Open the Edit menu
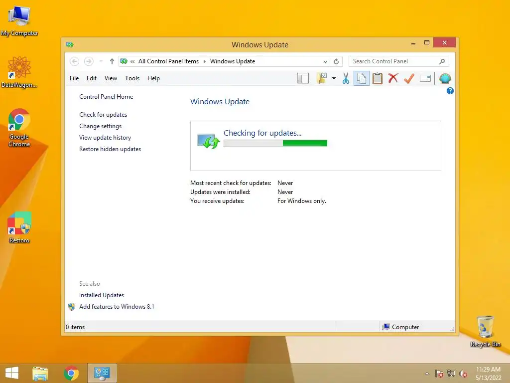 pos(92,78)
